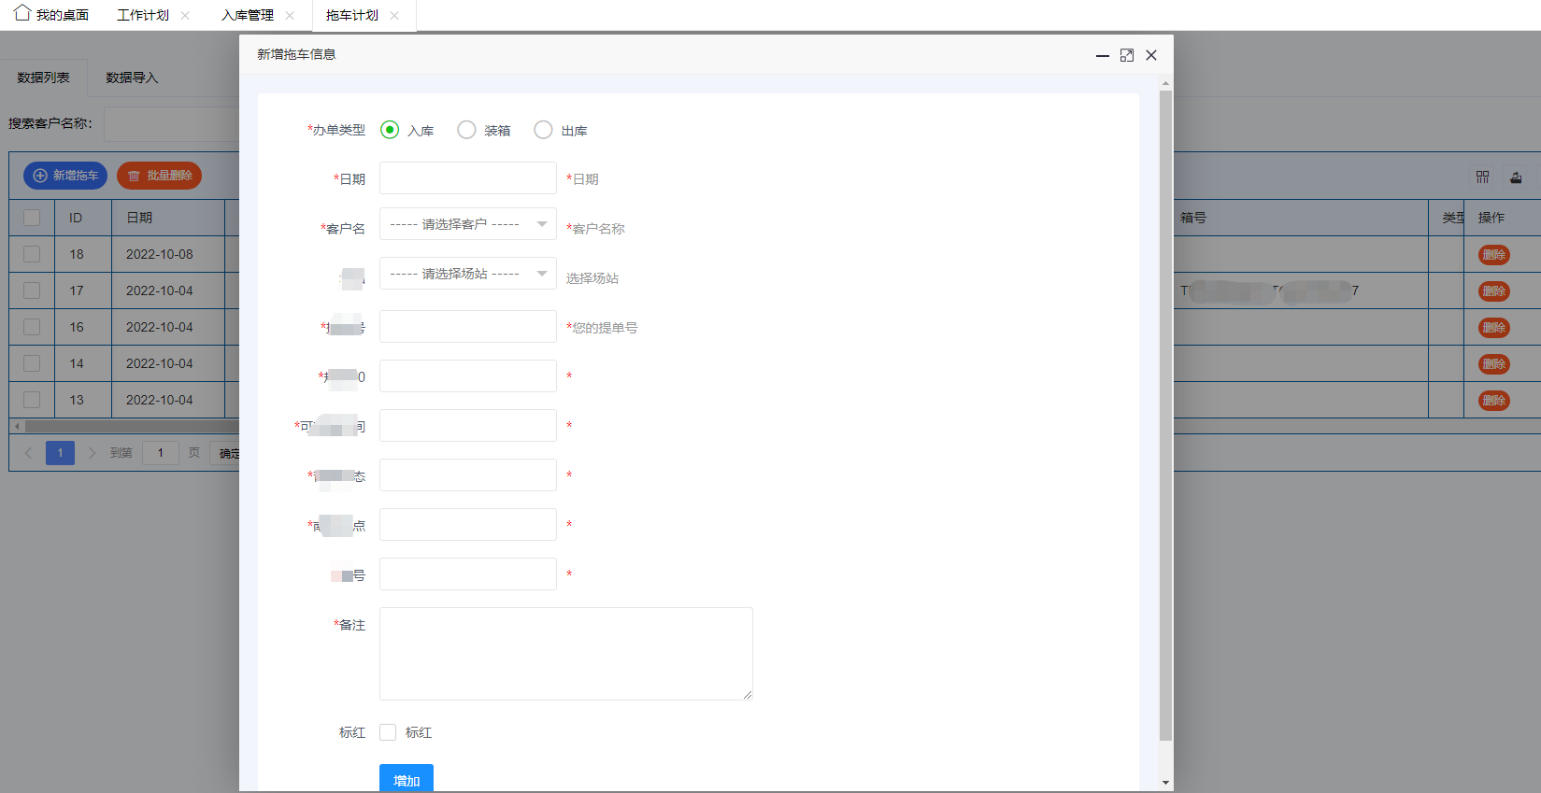The height and width of the screenshot is (793, 1541).
Task: Minimize the 新增拖车信息 dialog
Action: pyautogui.click(x=1103, y=55)
